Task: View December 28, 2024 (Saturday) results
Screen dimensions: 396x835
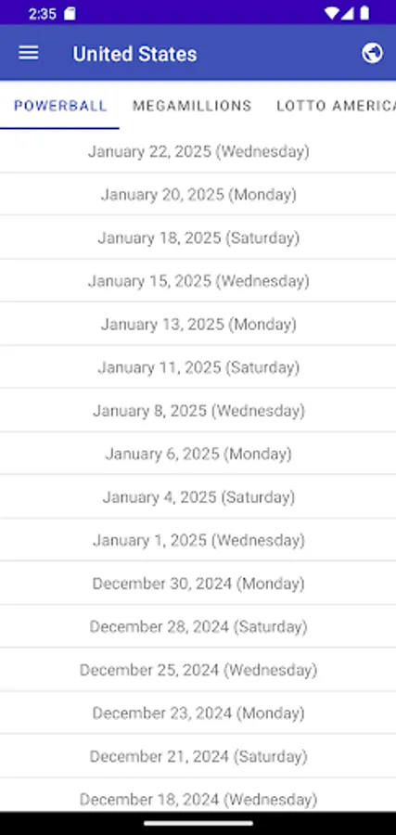Action: click(x=198, y=626)
